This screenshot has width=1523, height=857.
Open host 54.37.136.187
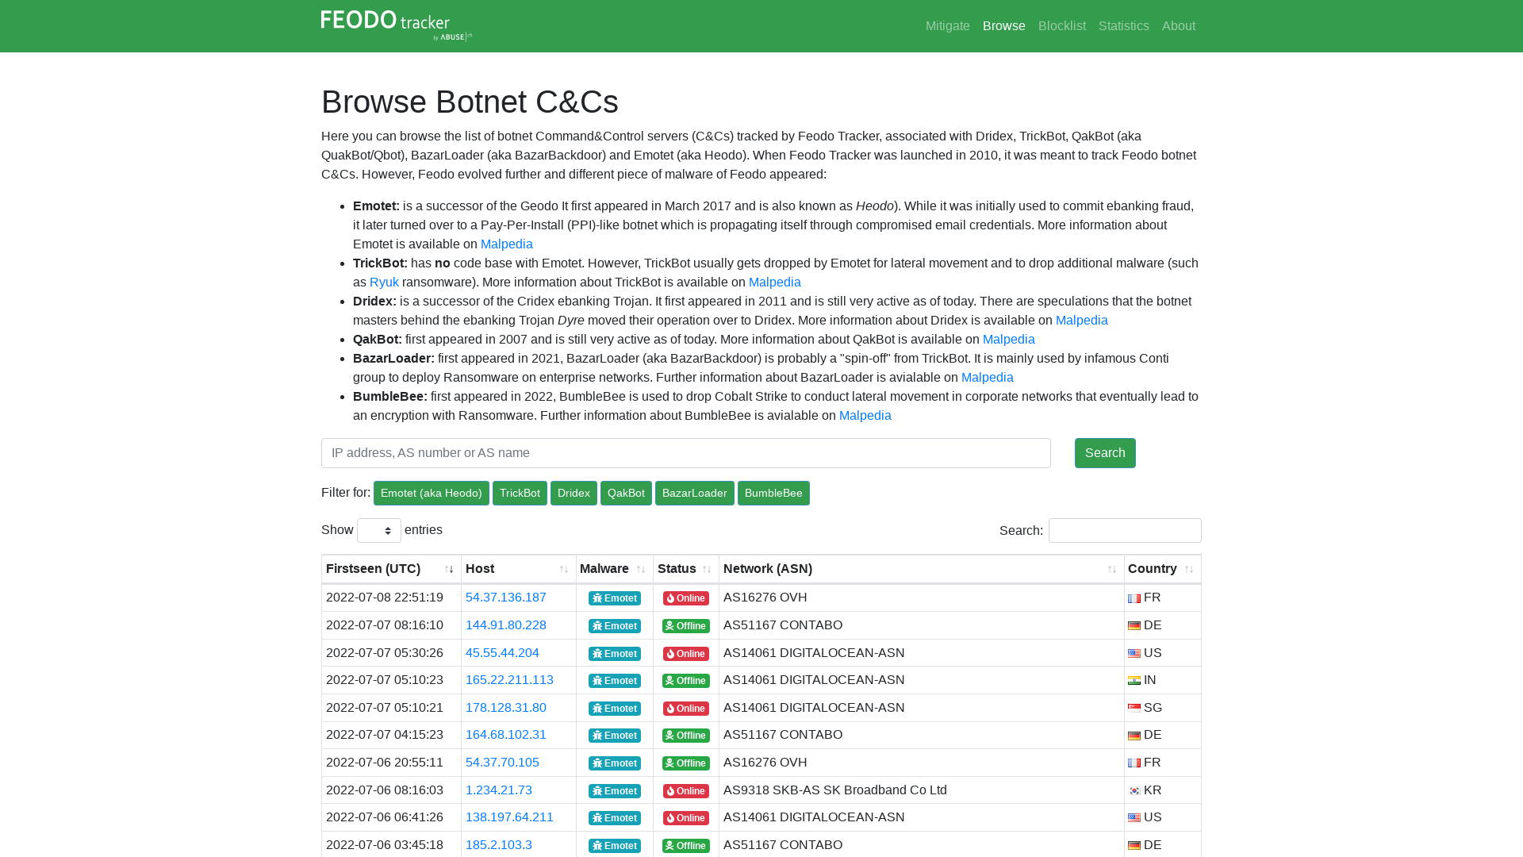point(505,598)
